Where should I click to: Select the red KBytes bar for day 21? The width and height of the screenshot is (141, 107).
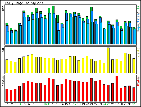pos(91,90)
